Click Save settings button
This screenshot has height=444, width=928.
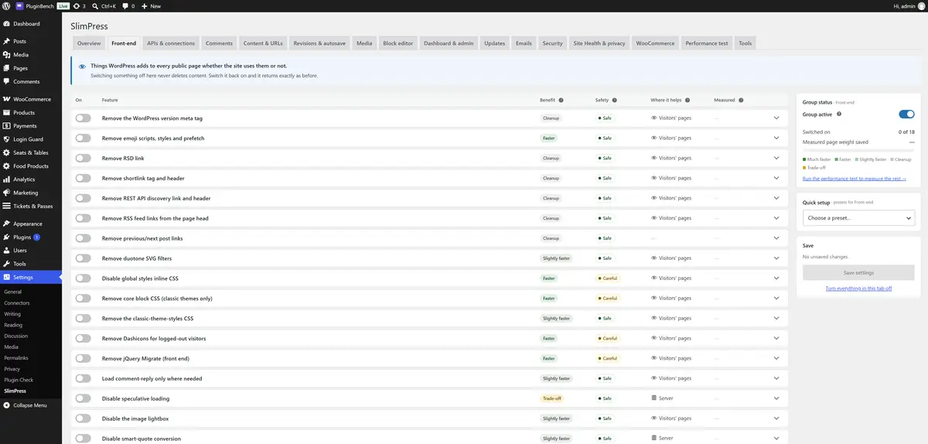858,272
